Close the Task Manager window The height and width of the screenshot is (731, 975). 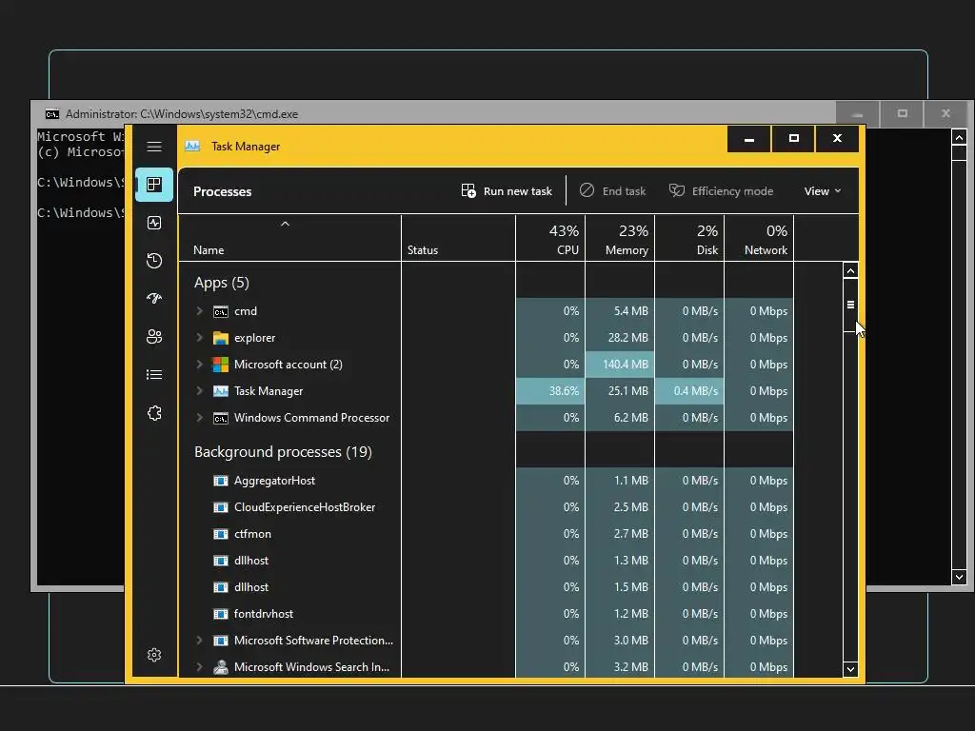[x=837, y=139]
